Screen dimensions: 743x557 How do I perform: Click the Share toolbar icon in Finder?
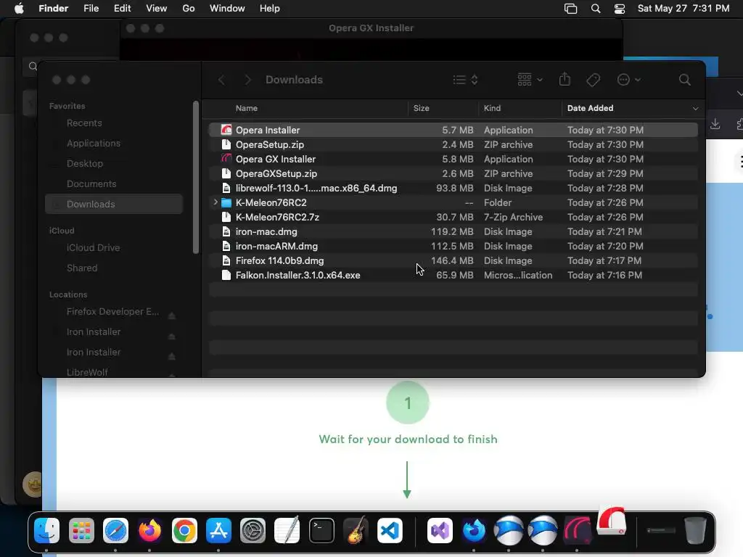(565, 79)
